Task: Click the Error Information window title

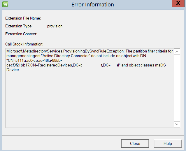Action: [x=93, y=4]
